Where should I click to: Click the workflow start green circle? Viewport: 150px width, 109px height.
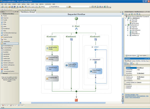pyautogui.click(x=76, y=18)
